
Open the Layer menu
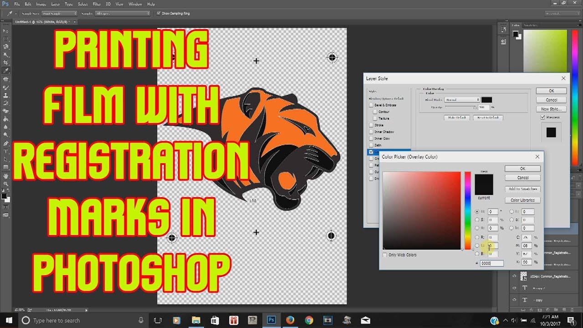[55, 4]
